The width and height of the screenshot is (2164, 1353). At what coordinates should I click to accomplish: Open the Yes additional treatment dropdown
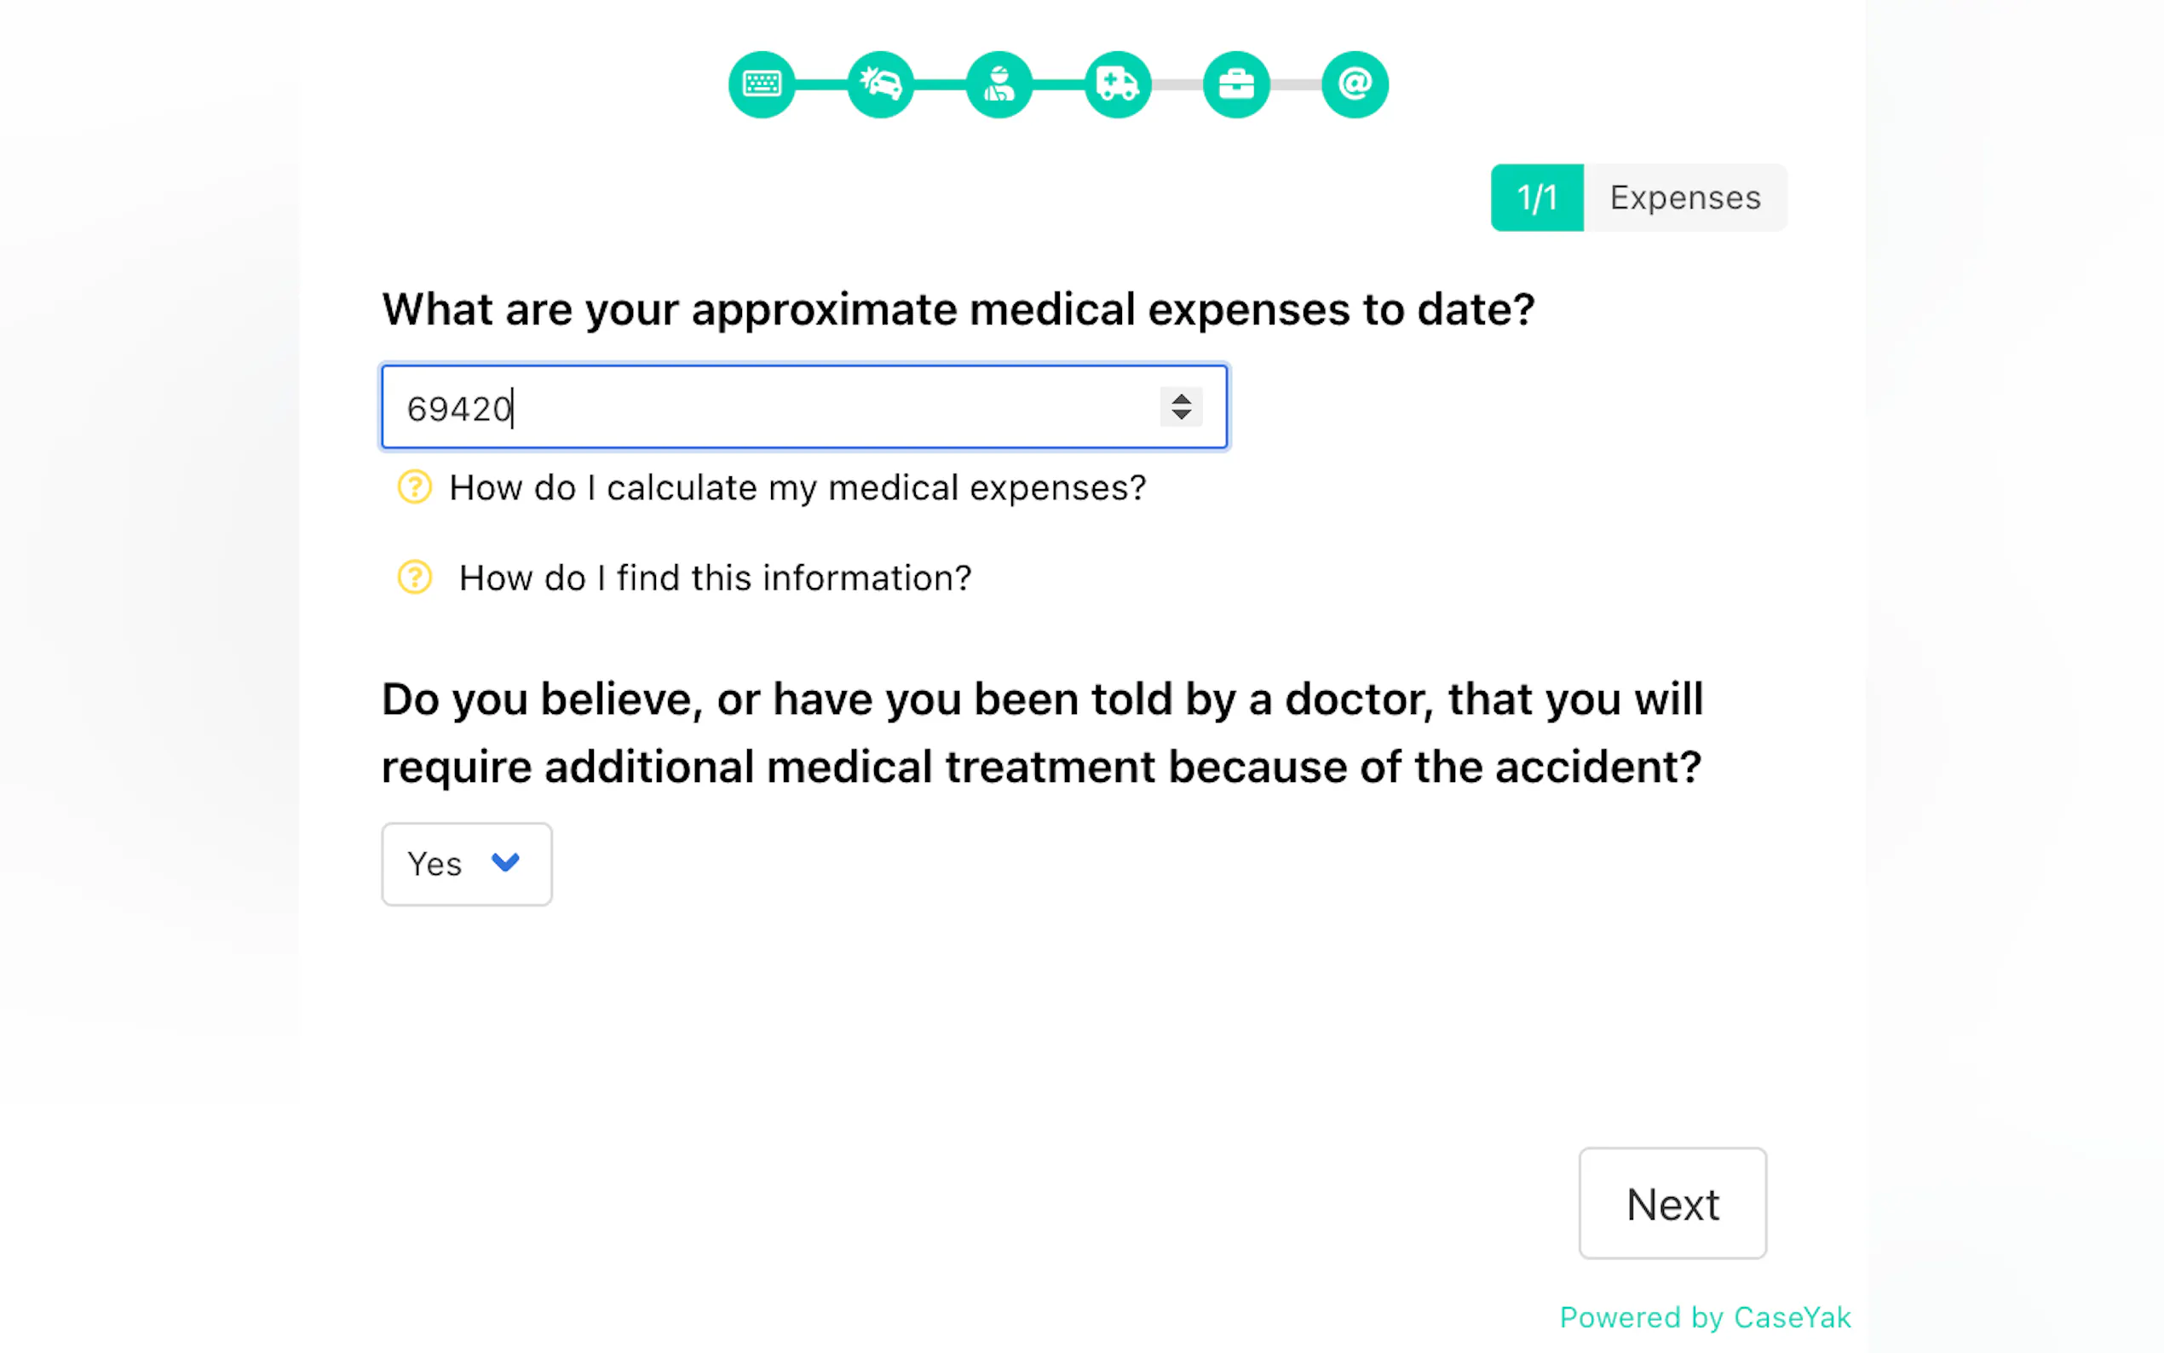(466, 864)
